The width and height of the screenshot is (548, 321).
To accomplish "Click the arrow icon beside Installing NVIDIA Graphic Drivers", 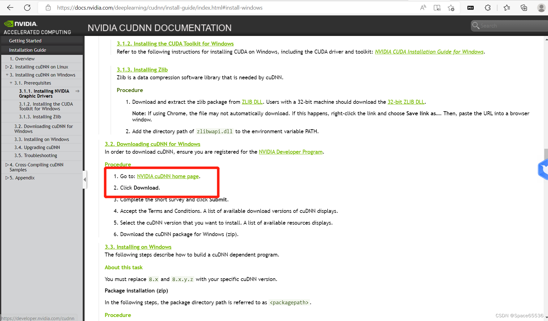I will pyautogui.click(x=77, y=91).
